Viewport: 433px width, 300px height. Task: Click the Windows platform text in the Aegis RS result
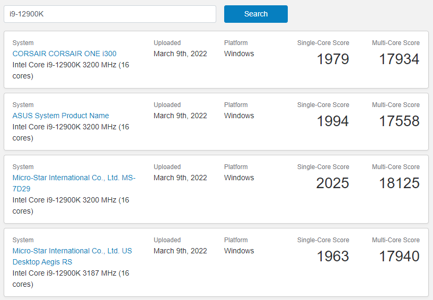239,251
